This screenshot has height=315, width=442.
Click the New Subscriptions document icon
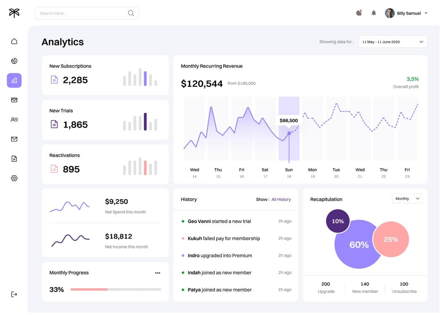click(54, 79)
